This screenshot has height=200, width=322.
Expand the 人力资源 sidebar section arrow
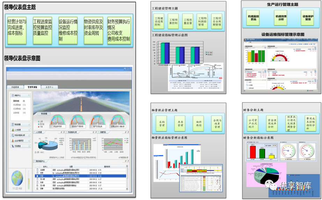29,130
